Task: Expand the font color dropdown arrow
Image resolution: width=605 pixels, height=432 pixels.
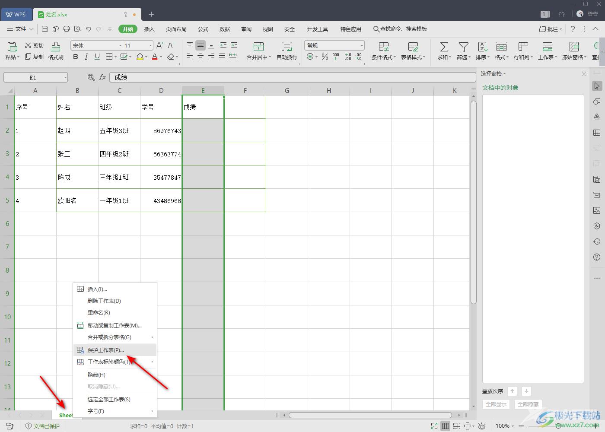Action: 161,57
